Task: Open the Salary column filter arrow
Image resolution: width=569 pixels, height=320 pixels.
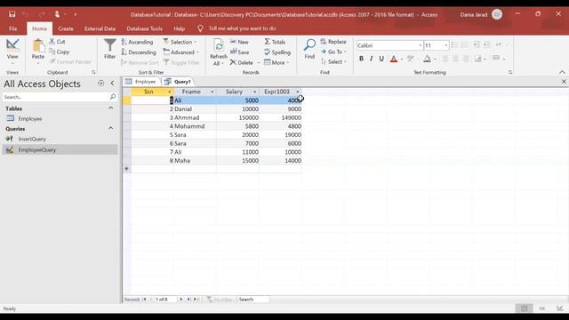Action: (255, 92)
